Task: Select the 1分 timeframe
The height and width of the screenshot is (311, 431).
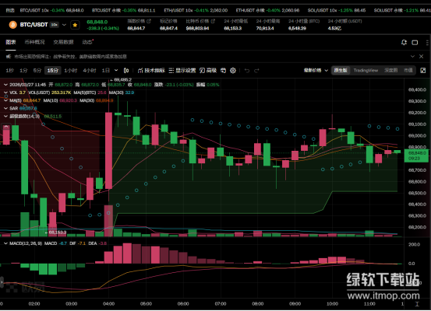Action: click(23, 71)
